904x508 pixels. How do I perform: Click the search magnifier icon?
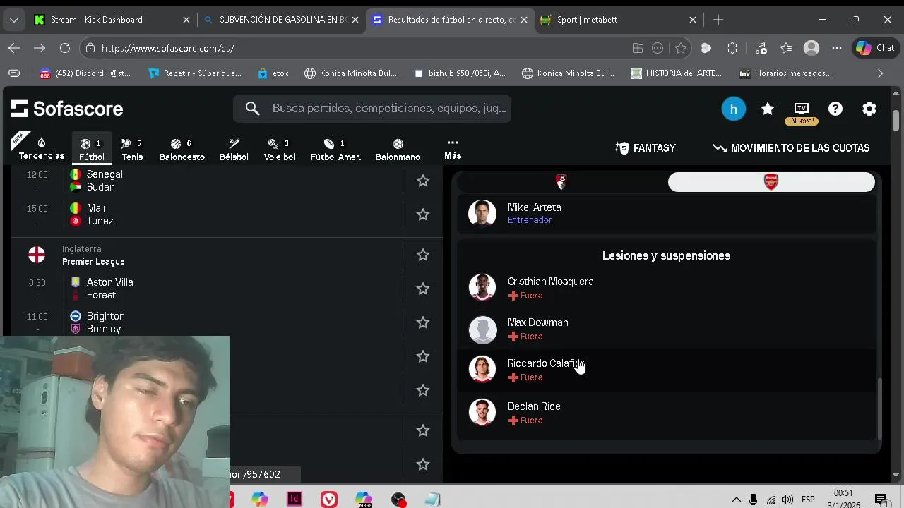coord(253,108)
